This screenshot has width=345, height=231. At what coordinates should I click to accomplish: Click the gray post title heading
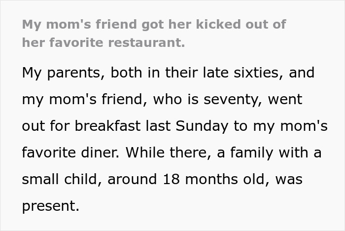point(153,33)
